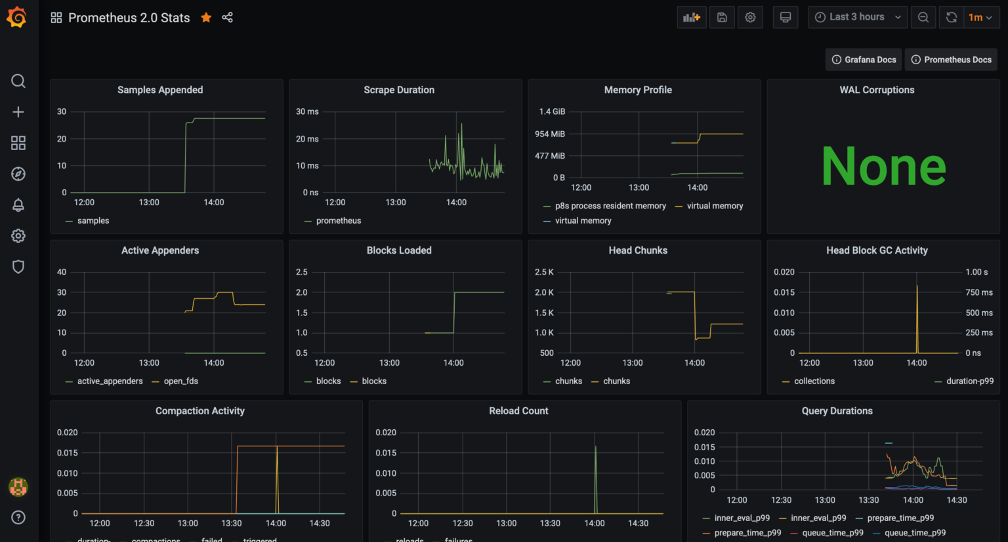Screen dimensions: 1008x542
Task: Toggle the open_fds legend series
Action: click(x=180, y=381)
